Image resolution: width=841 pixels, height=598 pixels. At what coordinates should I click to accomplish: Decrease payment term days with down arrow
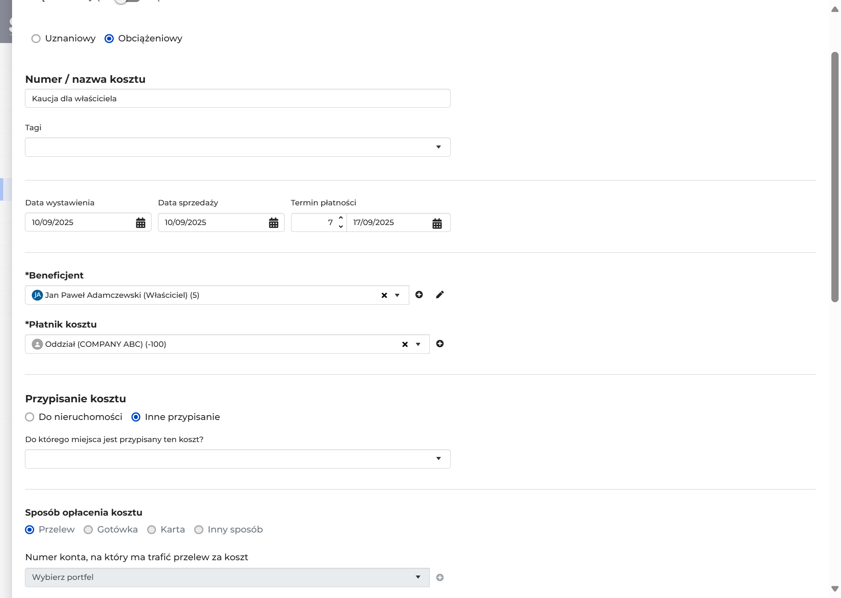coord(341,227)
